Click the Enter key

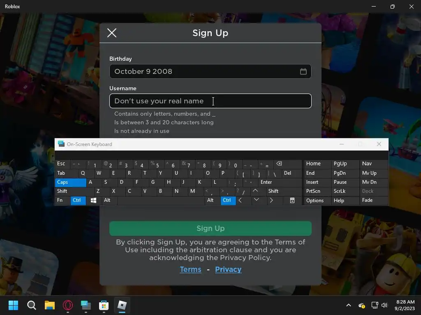pos(280,182)
